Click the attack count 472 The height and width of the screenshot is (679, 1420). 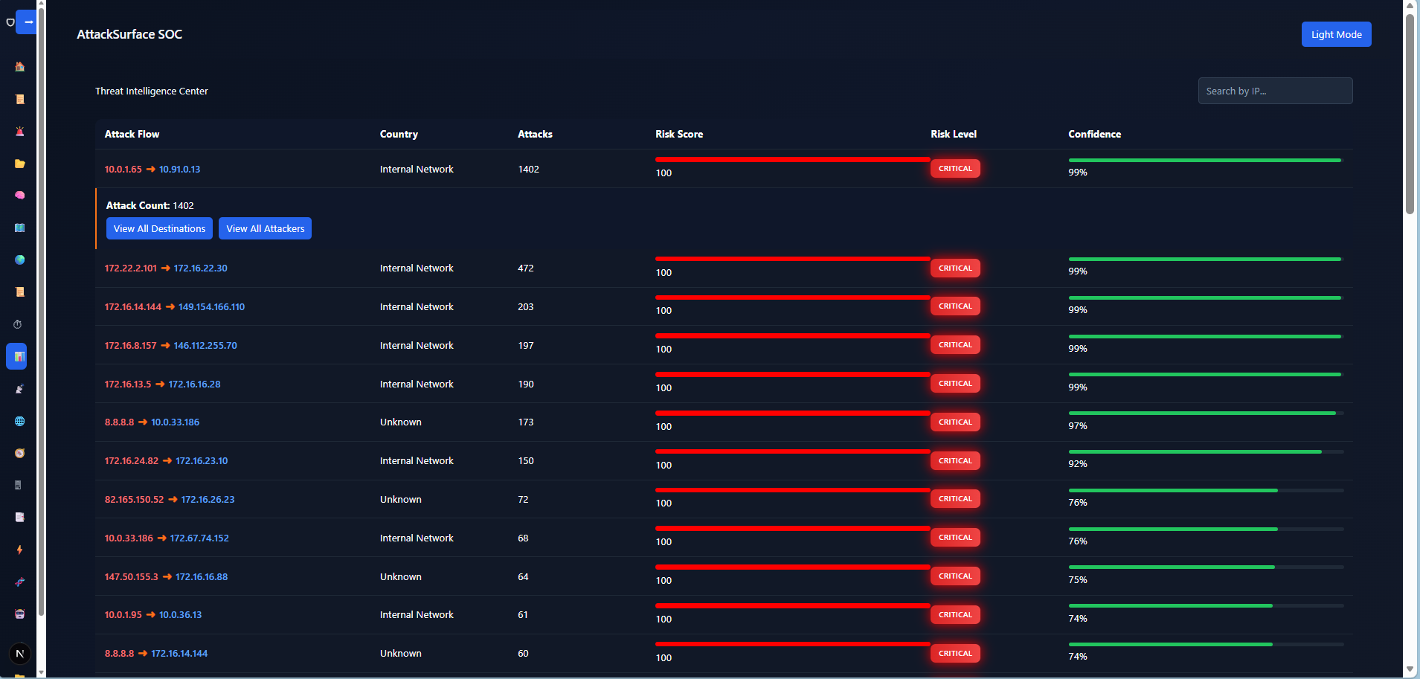(x=525, y=268)
